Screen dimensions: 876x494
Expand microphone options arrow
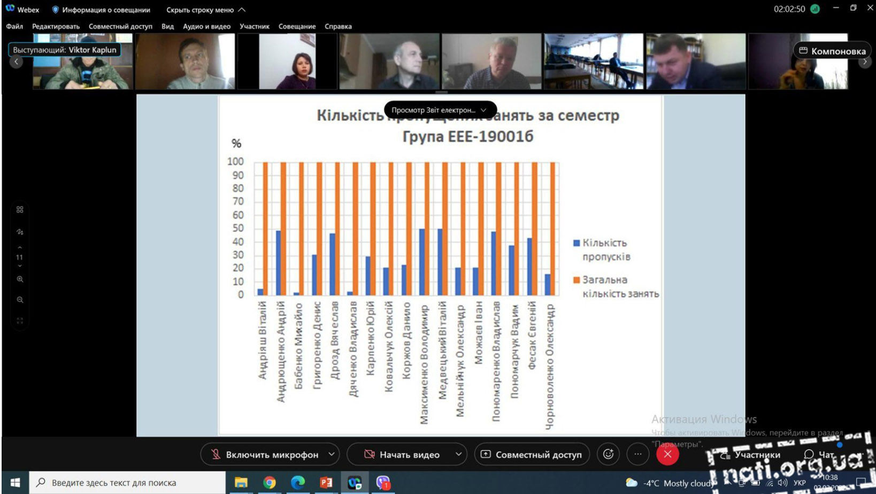(x=332, y=454)
